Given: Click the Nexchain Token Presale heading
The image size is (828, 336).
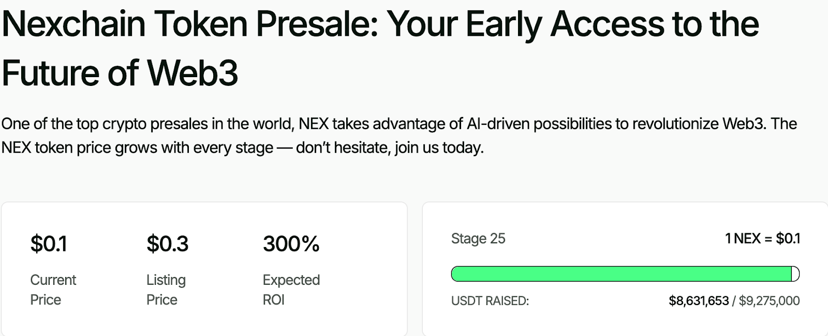Looking at the screenshot, I should coord(380,24).
